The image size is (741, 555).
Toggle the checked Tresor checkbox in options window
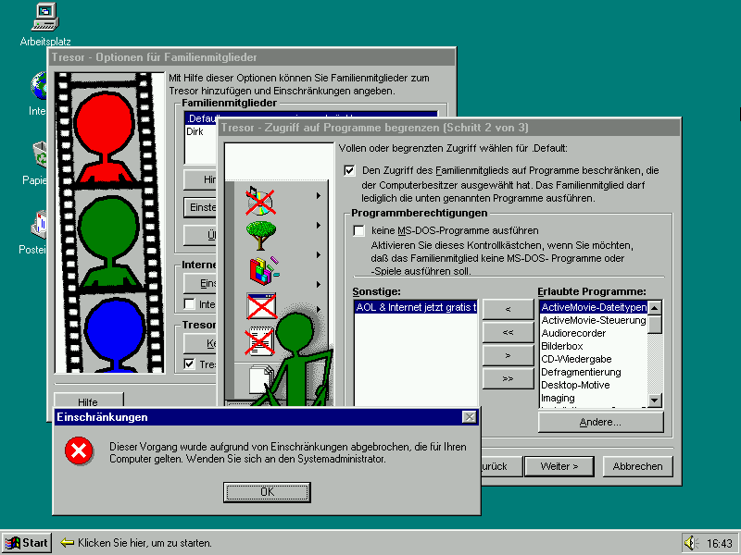(190, 364)
